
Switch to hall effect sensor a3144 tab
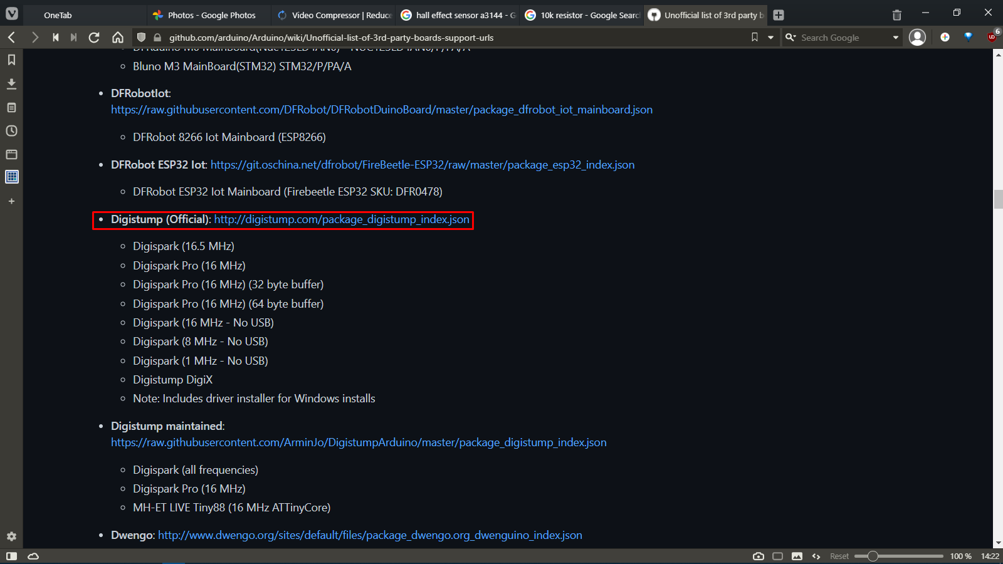coord(458,15)
